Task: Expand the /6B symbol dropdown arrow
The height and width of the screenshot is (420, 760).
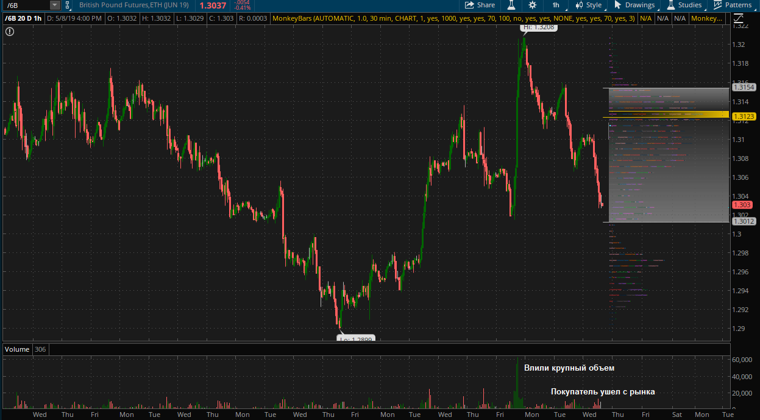Action: pos(55,5)
